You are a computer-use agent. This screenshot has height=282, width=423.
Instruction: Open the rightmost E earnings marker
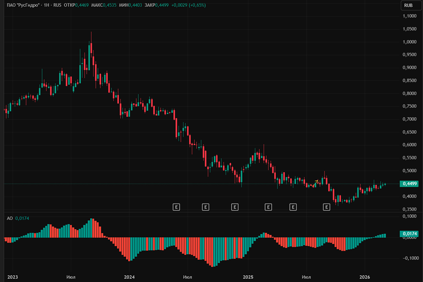(x=327, y=207)
